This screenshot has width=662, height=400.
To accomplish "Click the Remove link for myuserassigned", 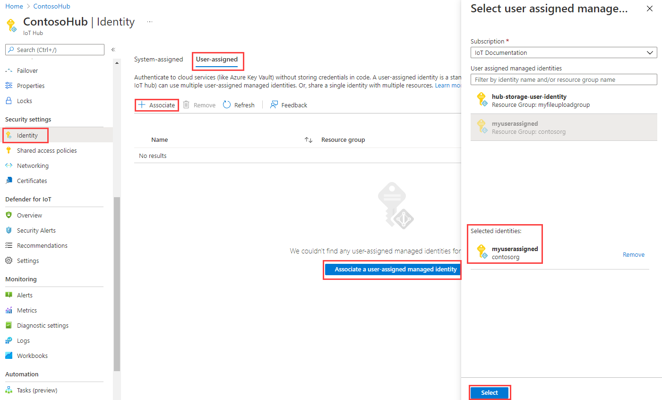I will (633, 254).
